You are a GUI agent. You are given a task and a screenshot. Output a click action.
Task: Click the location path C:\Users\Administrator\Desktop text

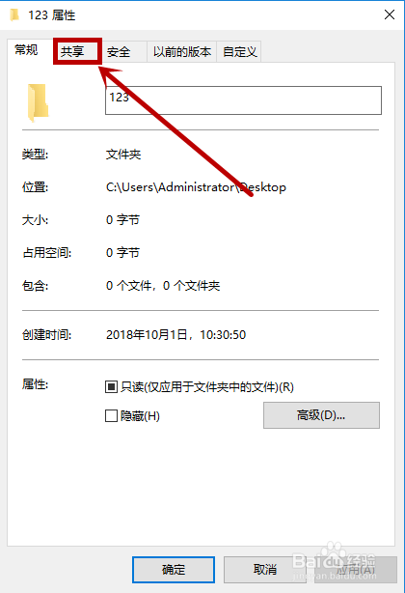[x=196, y=187]
